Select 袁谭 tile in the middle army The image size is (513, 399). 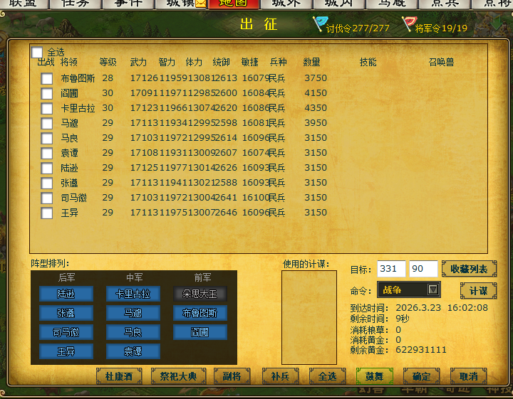(x=133, y=351)
